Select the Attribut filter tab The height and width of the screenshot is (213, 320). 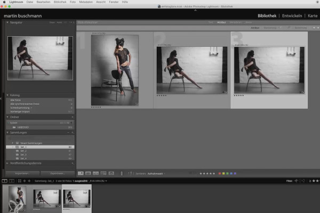coord(221,22)
